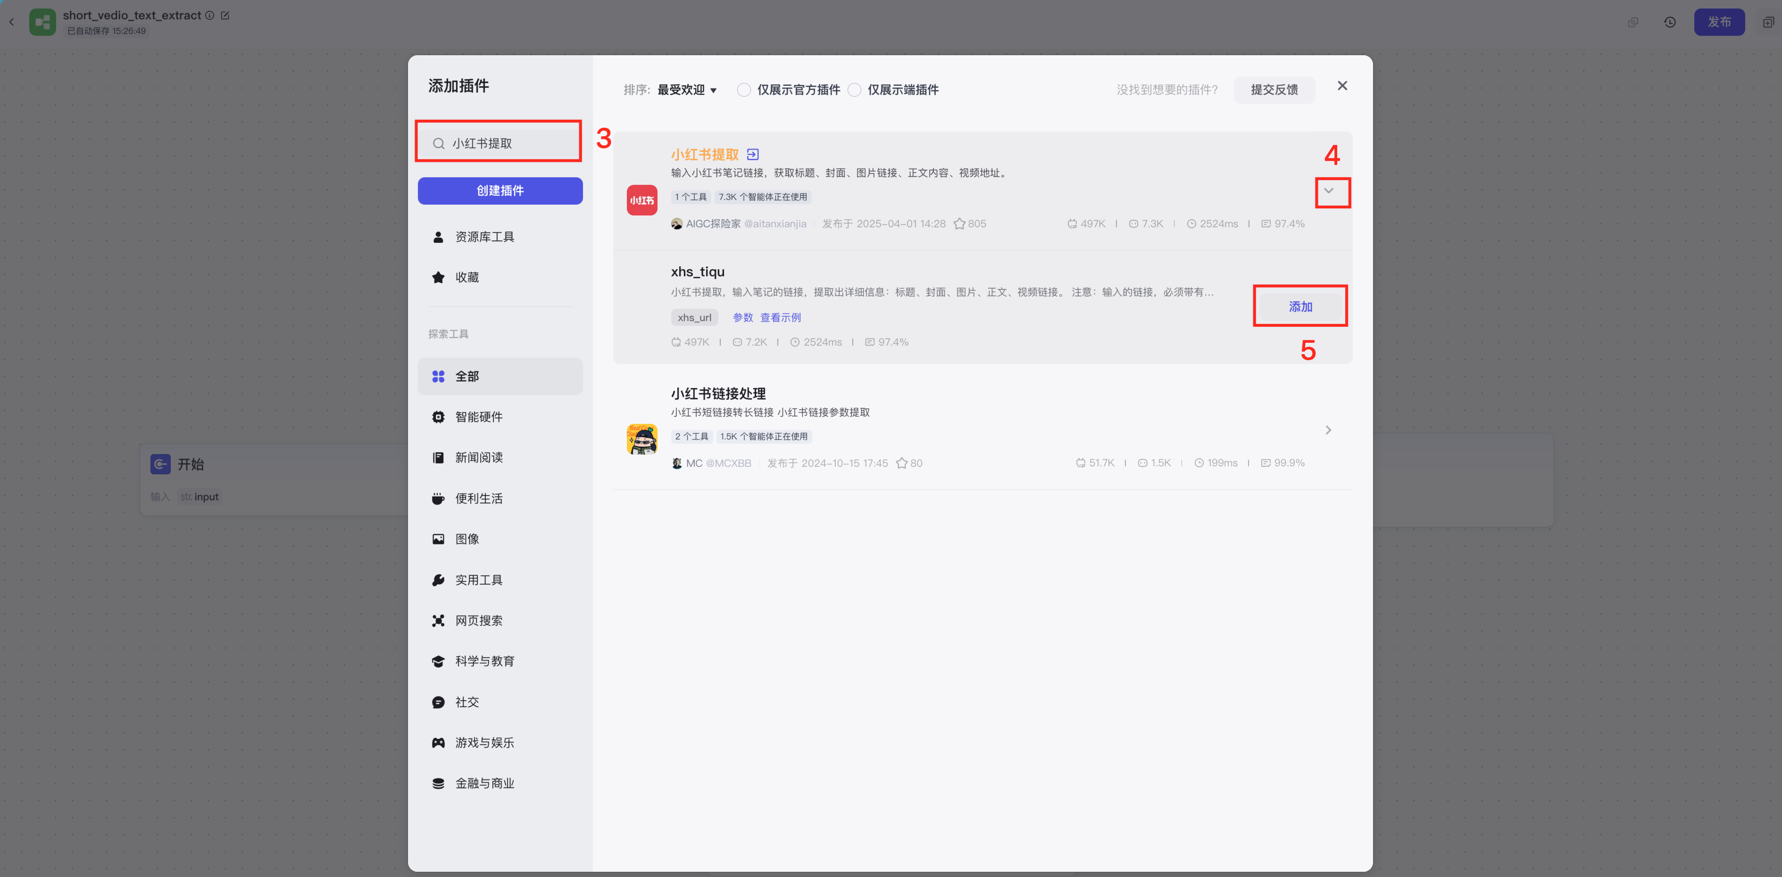The width and height of the screenshot is (1782, 877).
Task: Select the 网页搜索 category
Action: 500,621
